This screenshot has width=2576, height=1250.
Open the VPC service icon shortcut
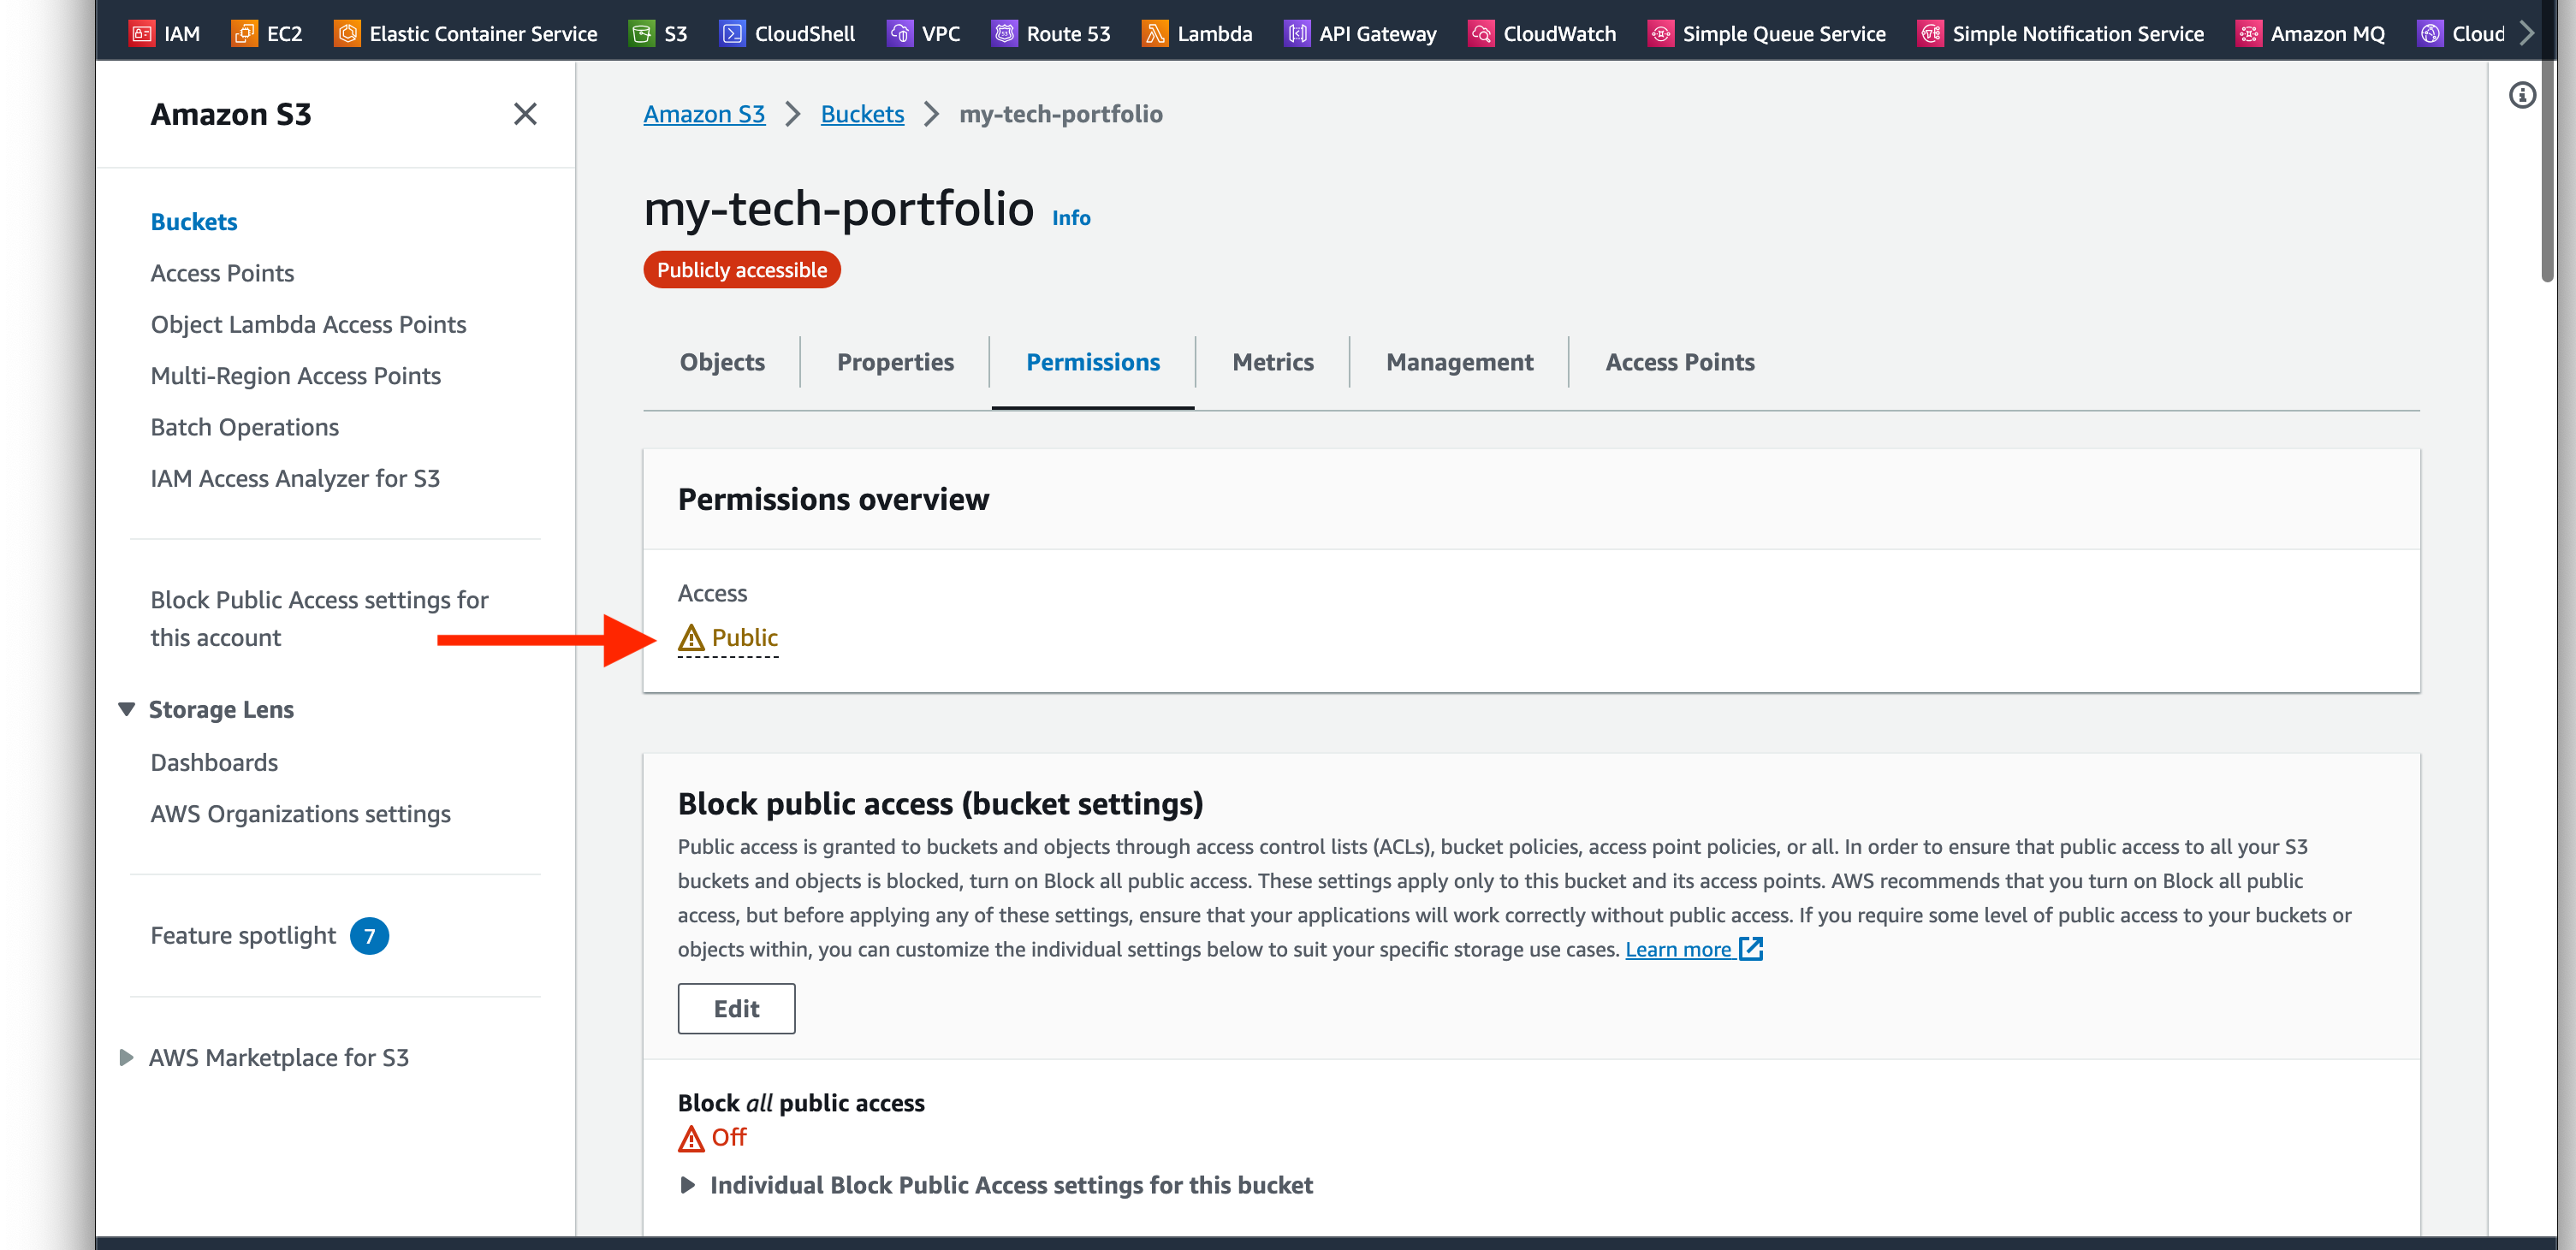point(899,33)
